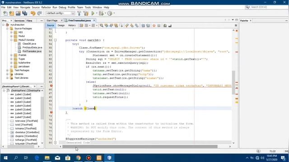Click the Stop Macro Recording icon
The height and width of the screenshot is (162, 289).
(159, 26)
